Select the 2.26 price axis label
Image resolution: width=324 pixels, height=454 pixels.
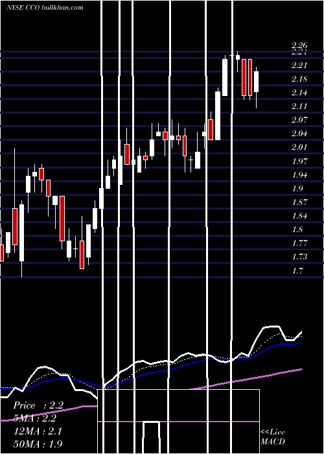click(x=299, y=45)
